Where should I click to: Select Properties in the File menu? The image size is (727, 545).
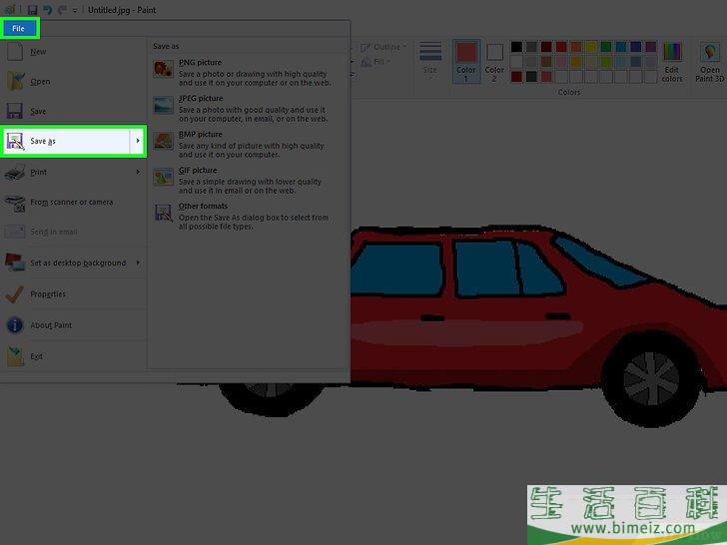47,294
